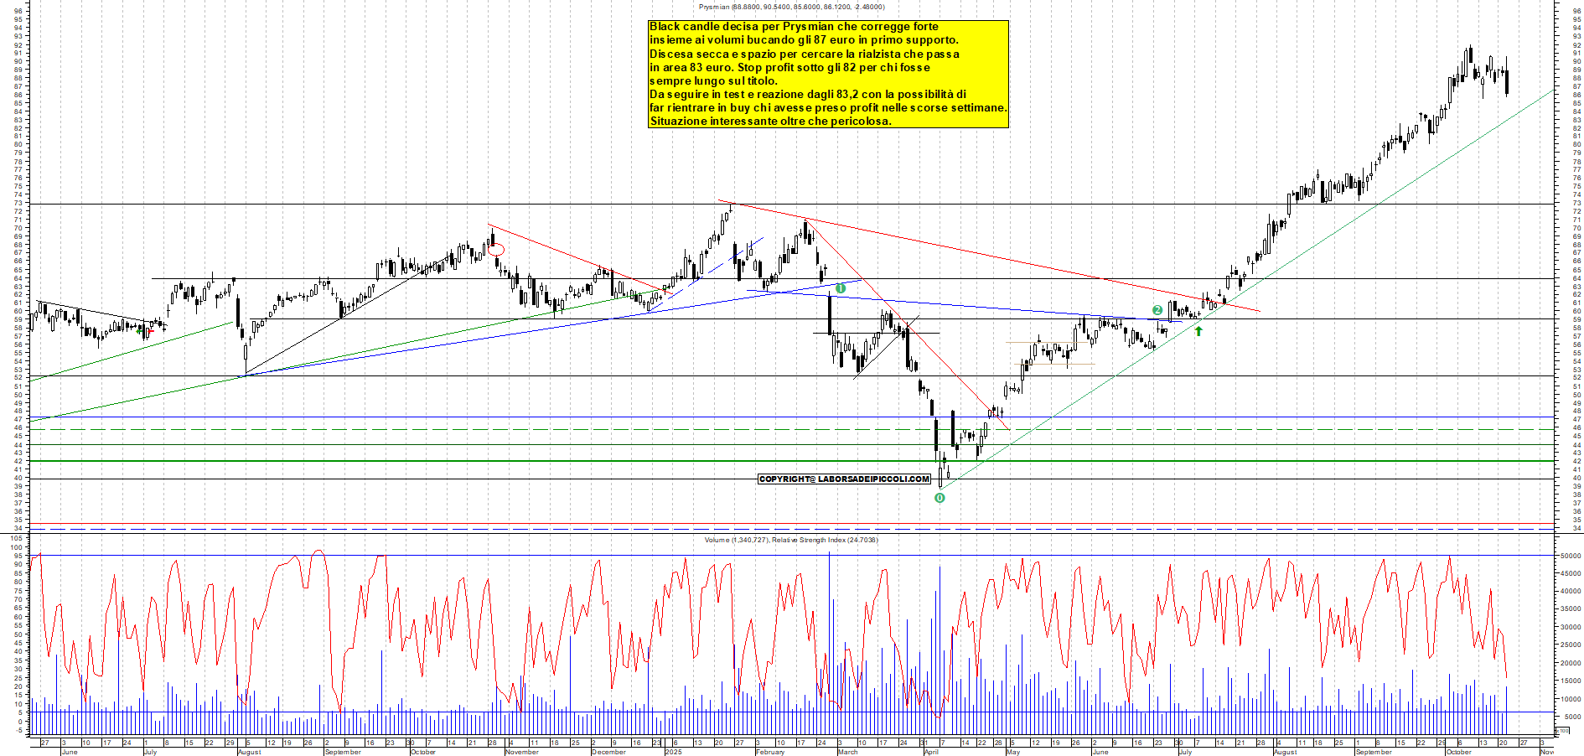This screenshot has height=756, width=1584.
Task: Click the green circle marker labeled 2
Action: pos(1157,310)
